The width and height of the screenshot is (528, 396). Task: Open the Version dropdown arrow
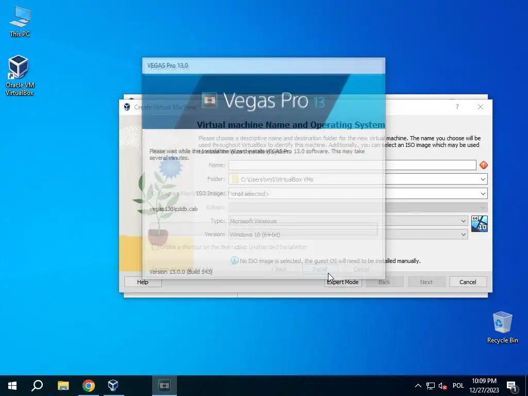click(464, 235)
